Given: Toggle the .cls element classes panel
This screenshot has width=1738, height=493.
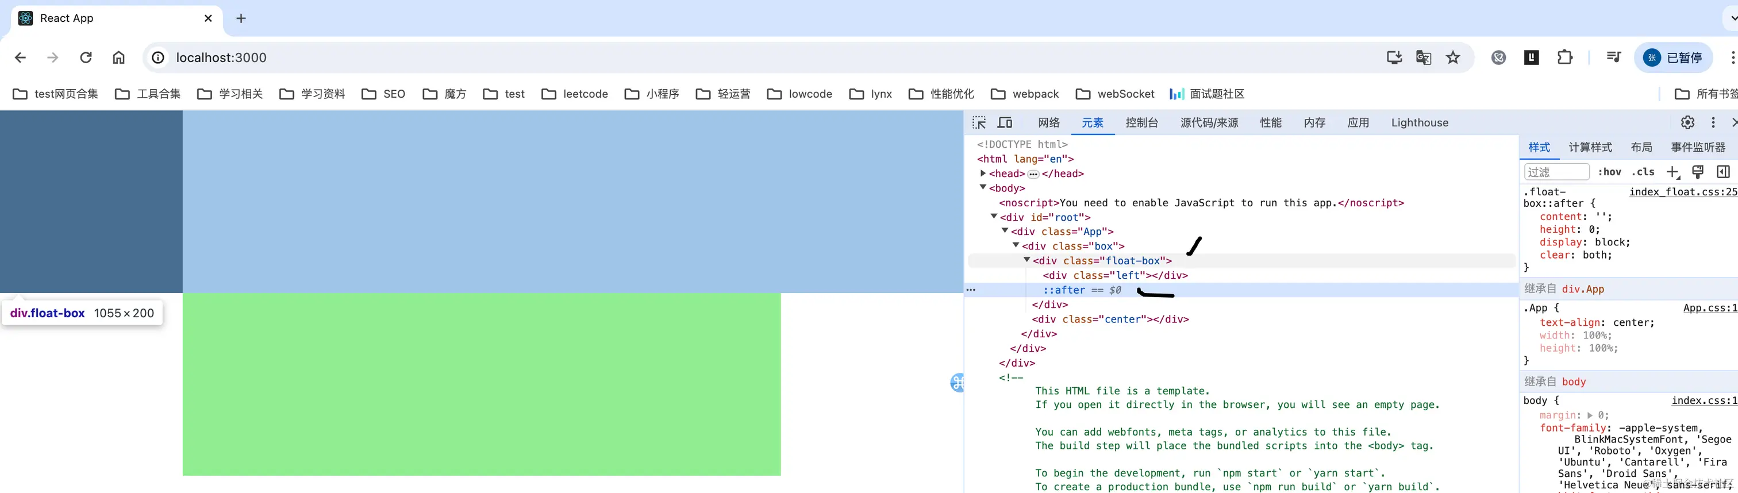Looking at the screenshot, I should click(1643, 172).
